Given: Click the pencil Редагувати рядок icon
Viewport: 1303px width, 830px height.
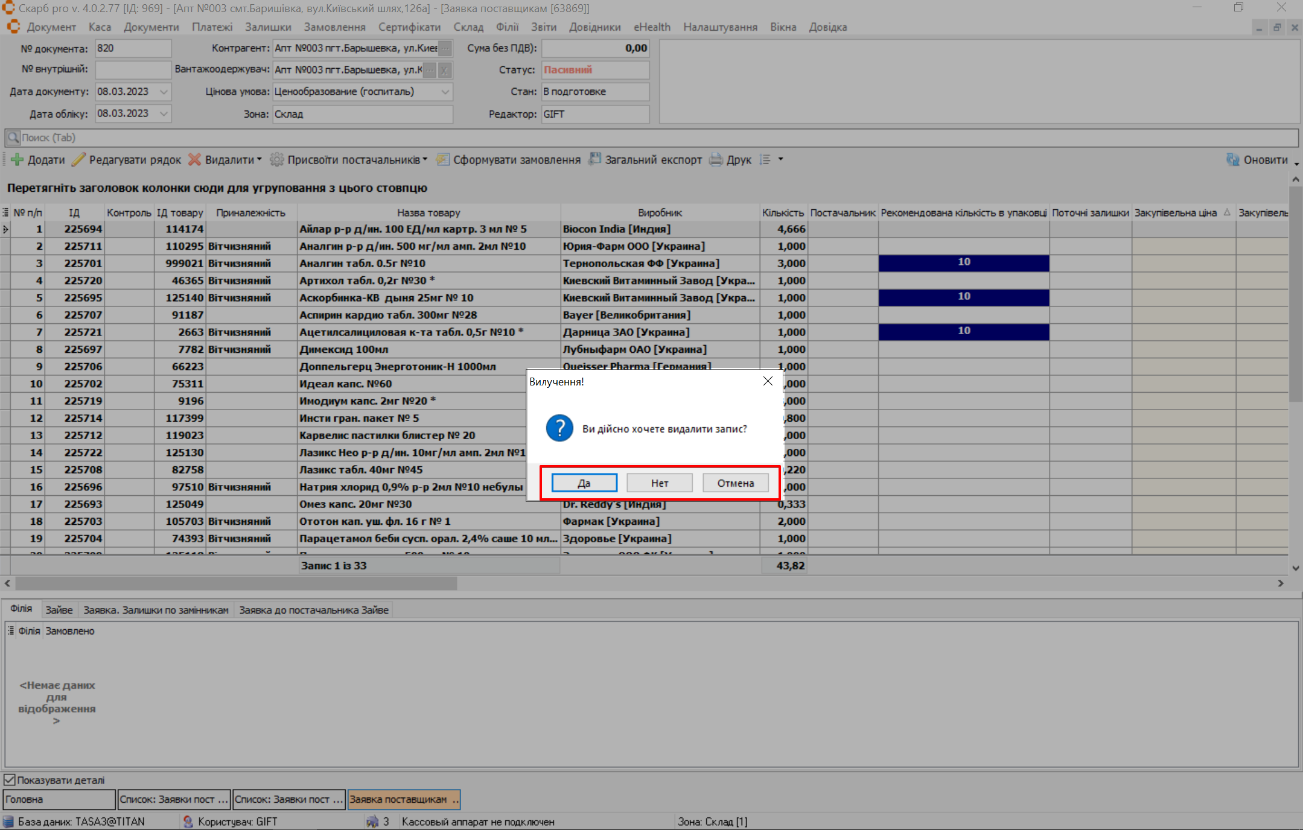Looking at the screenshot, I should [78, 160].
